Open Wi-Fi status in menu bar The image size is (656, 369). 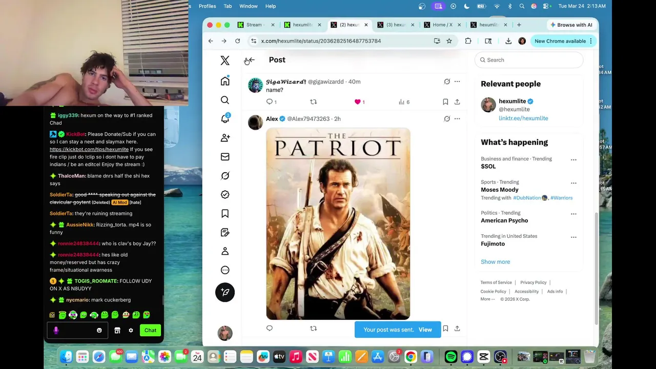(496, 6)
